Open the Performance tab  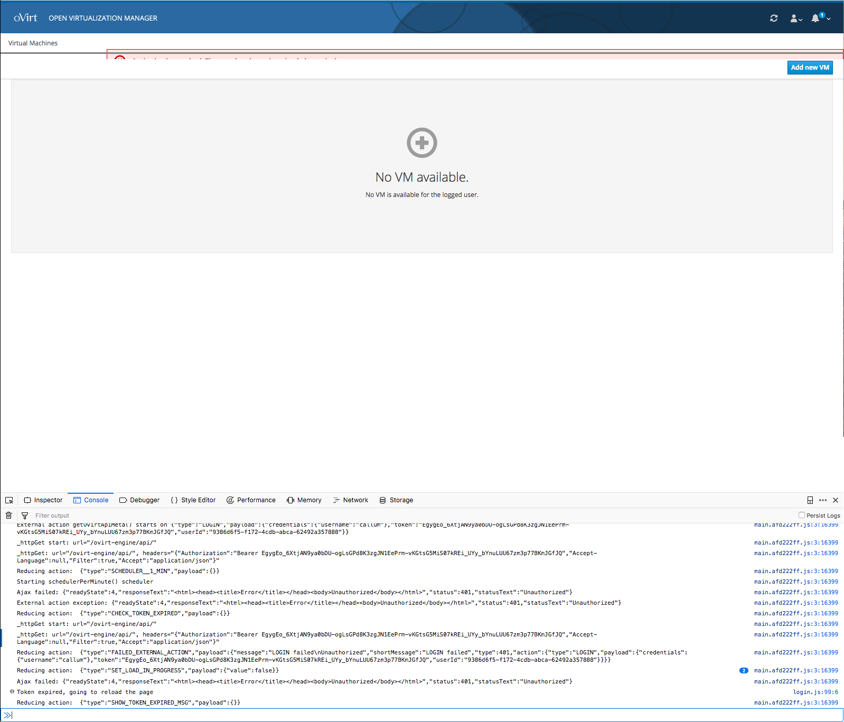point(251,500)
